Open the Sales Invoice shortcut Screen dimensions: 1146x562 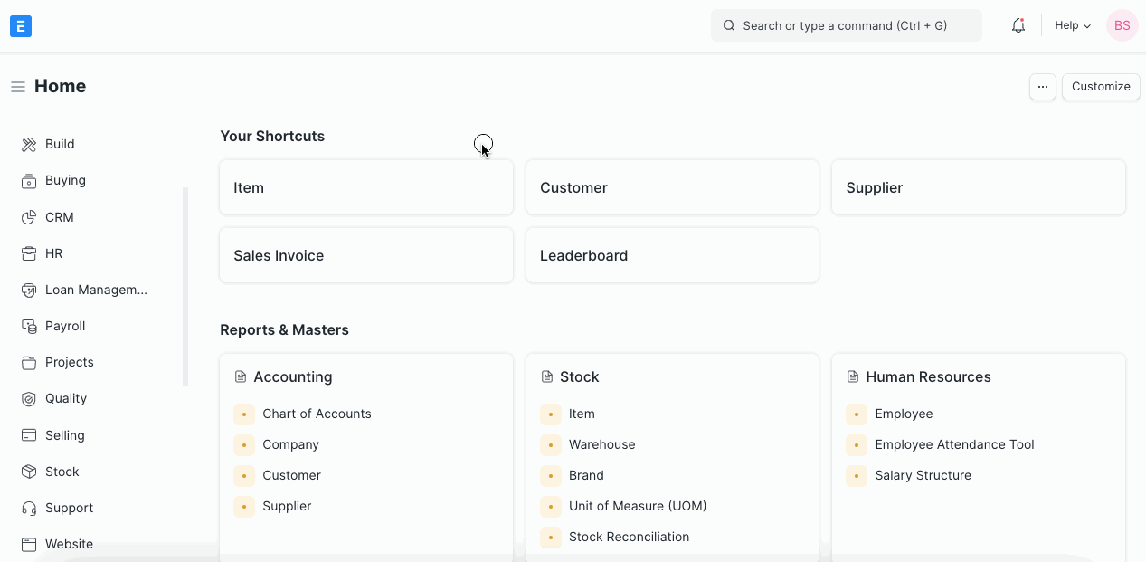coord(365,255)
